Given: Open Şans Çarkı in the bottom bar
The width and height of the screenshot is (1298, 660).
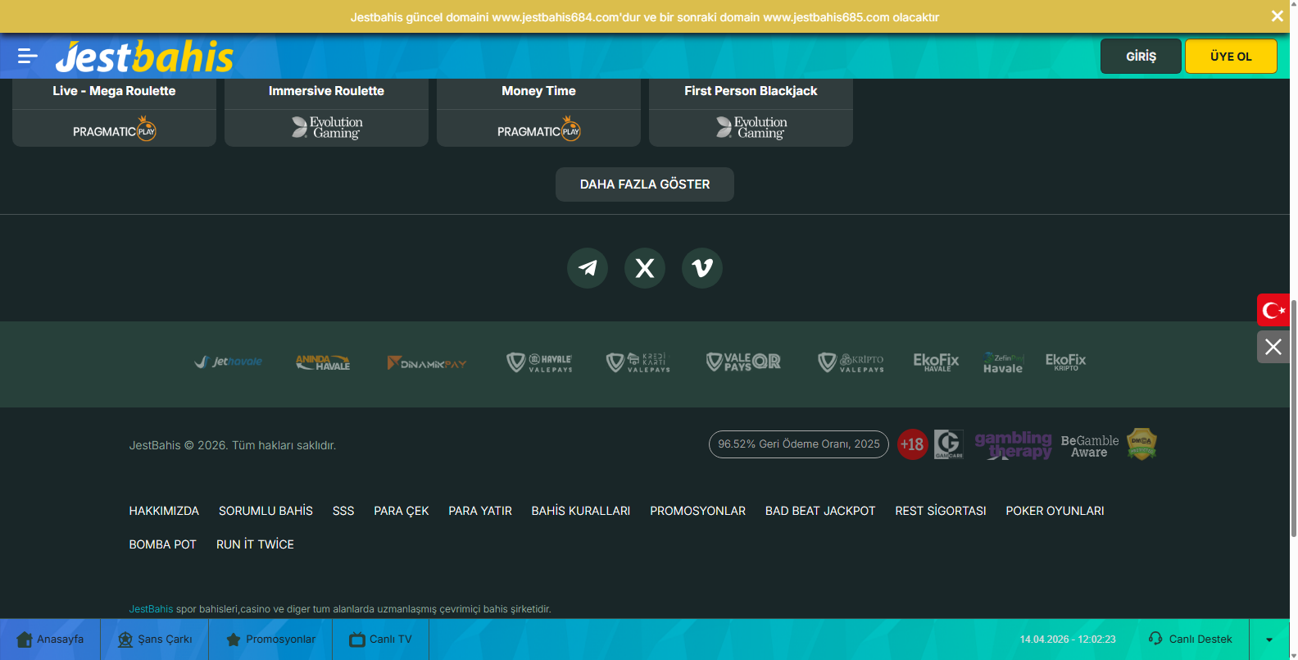Looking at the screenshot, I should pyautogui.click(x=155, y=640).
